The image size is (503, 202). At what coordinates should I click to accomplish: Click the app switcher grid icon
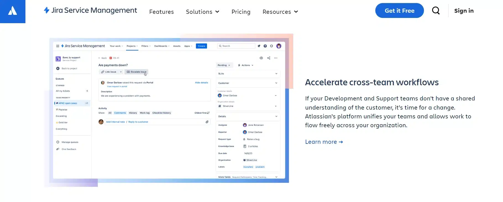click(57, 46)
